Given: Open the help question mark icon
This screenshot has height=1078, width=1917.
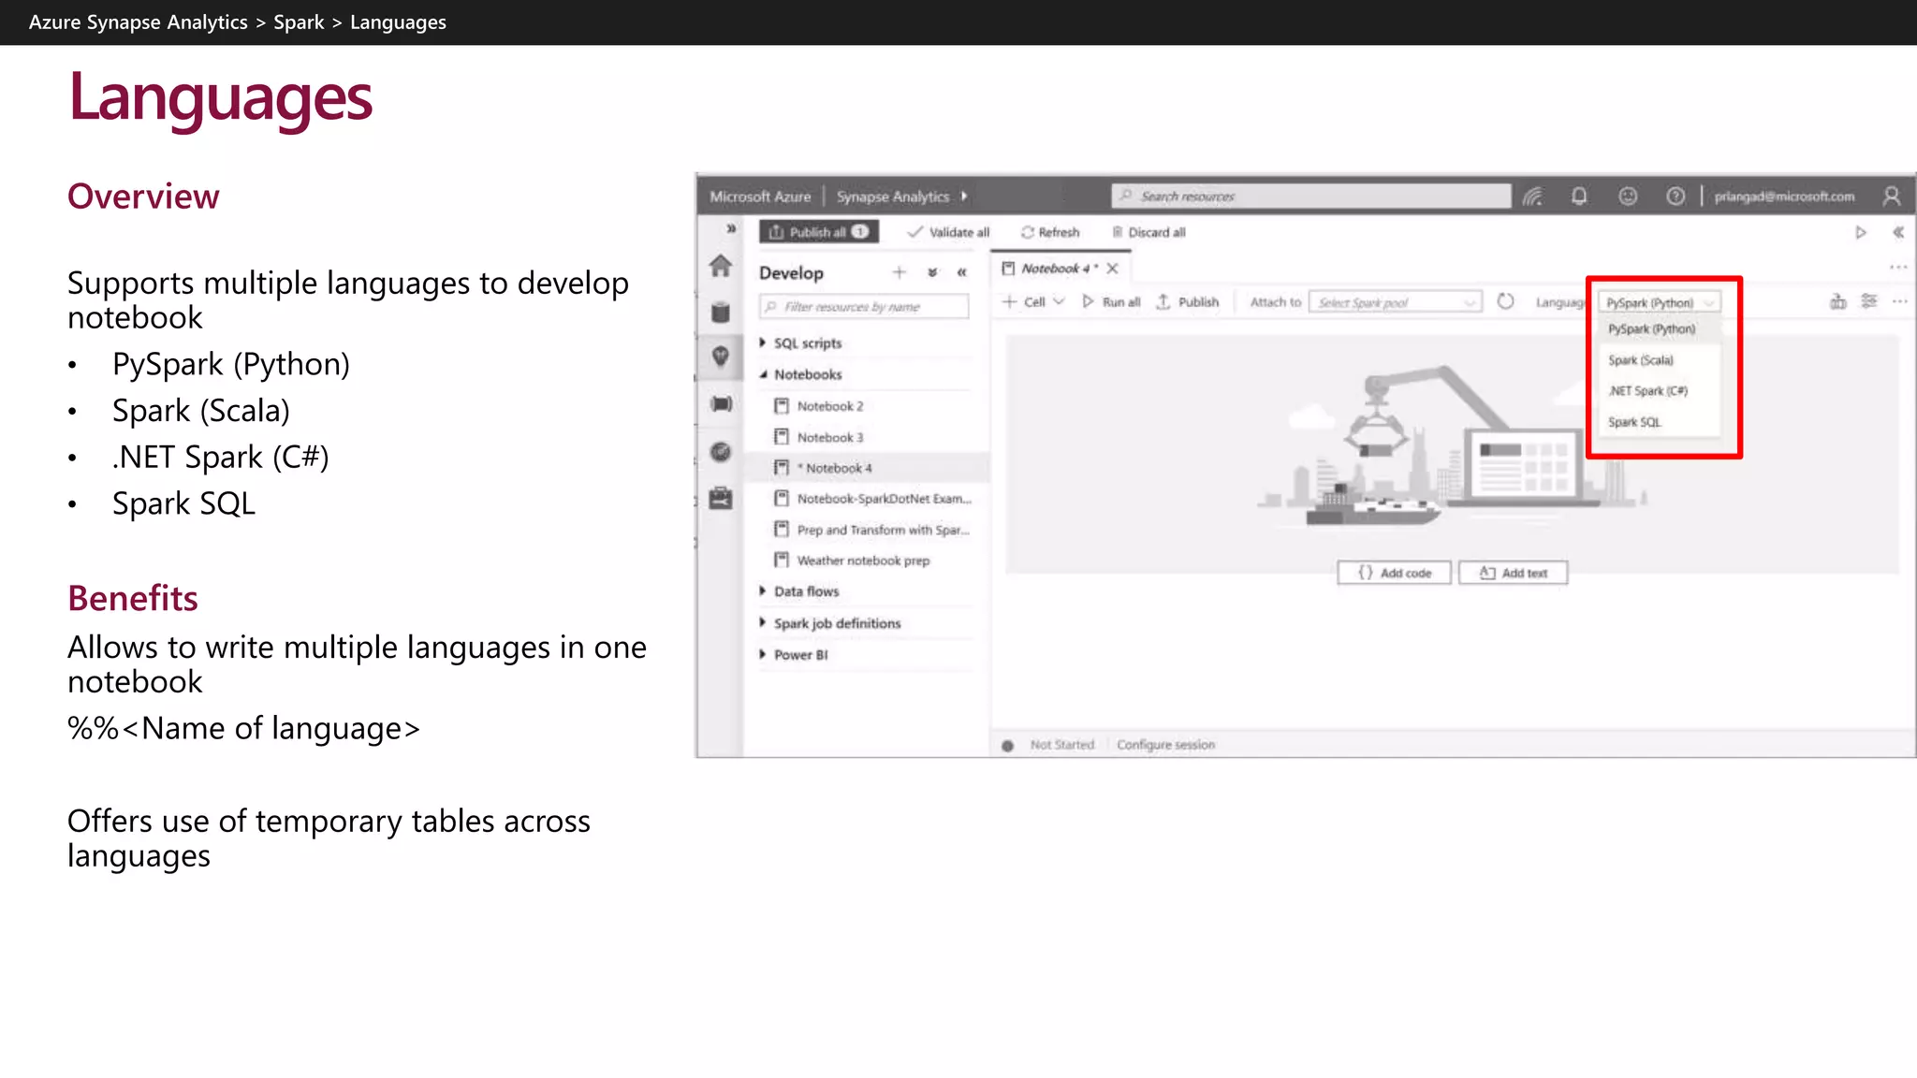Looking at the screenshot, I should 1676,197.
